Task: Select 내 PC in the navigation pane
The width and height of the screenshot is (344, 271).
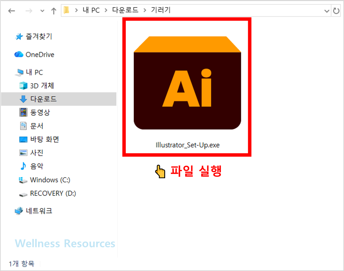Action: [34, 72]
